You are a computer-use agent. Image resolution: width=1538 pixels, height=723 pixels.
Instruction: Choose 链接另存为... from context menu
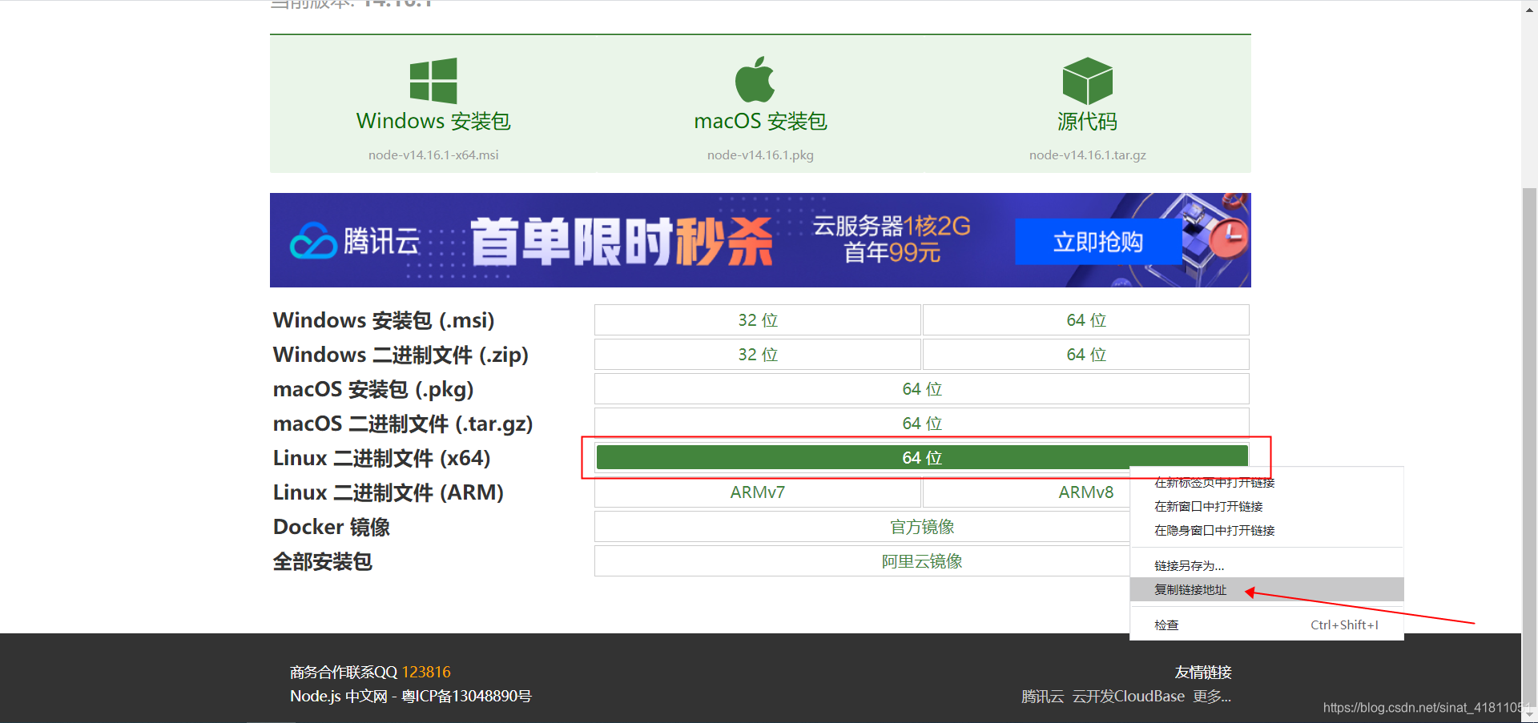(x=1266, y=566)
